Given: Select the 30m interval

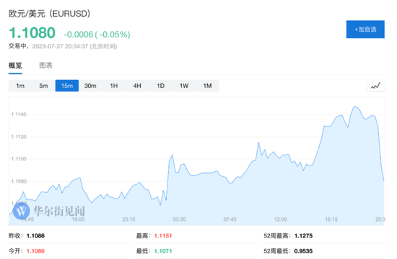Looking at the screenshot, I should click(x=90, y=86).
